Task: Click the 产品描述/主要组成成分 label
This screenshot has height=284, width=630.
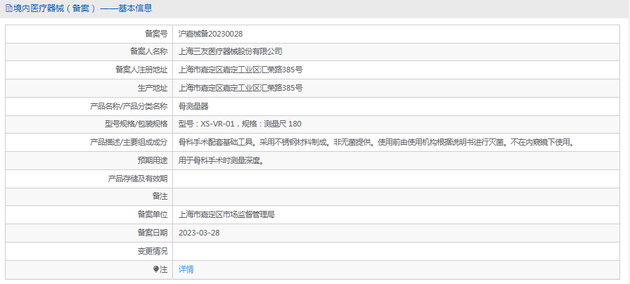Action: (129, 142)
